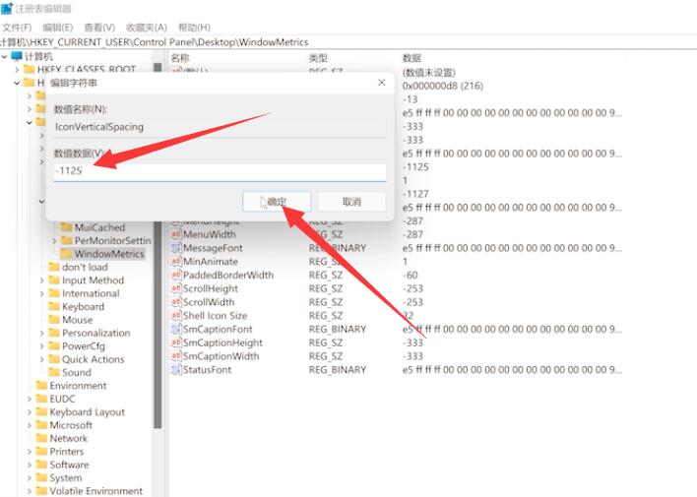
Task: Click the StatusFont binary value icon
Action: click(176, 370)
